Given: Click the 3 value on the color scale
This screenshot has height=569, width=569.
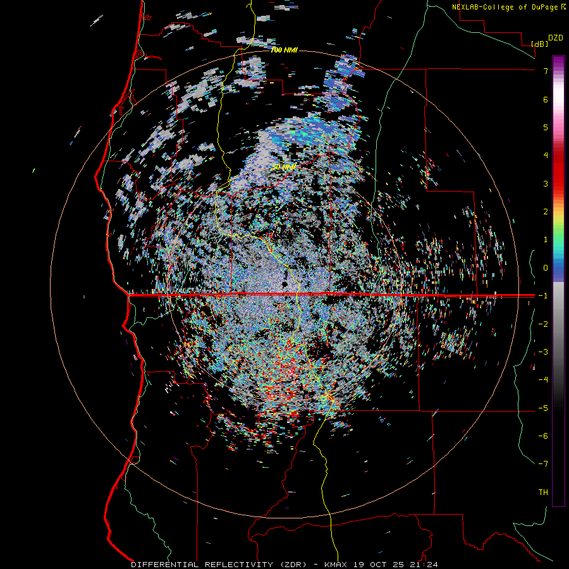Looking at the screenshot, I should click(x=546, y=183).
